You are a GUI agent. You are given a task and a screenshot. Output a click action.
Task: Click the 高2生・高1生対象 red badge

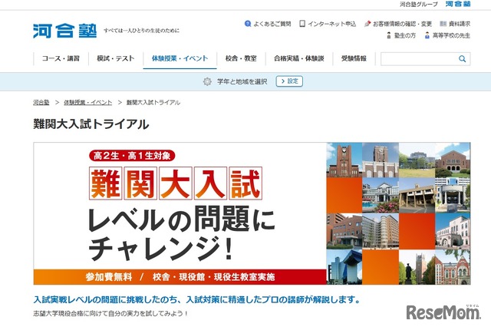[132, 156]
